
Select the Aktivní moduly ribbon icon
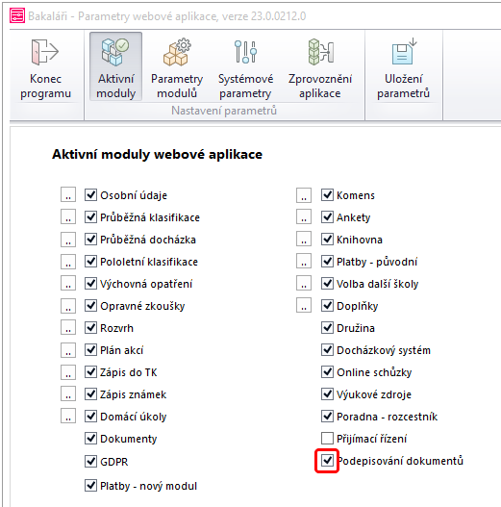tap(115, 52)
